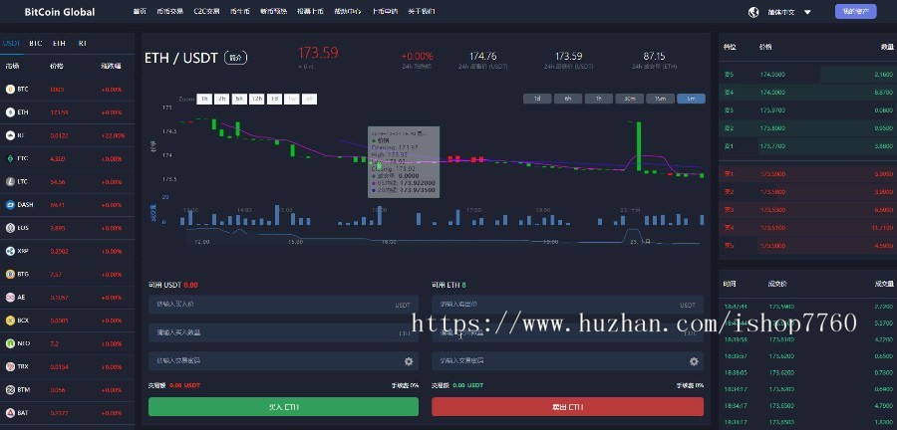Click sell order row with quantity 8.8700
The image size is (897, 430).
point(807,92)
